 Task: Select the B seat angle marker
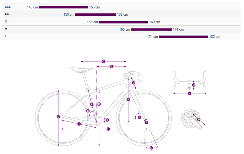(88, 111)
